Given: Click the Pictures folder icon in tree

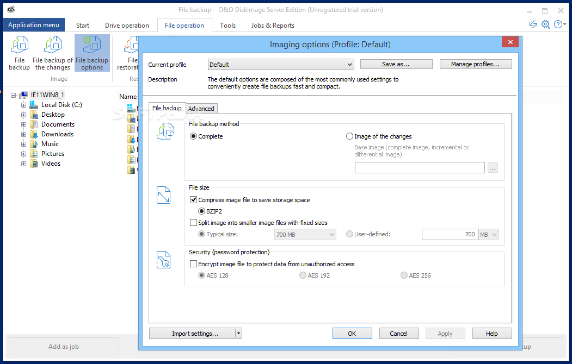Looking at the screenshot, I should tap(34, 154).
